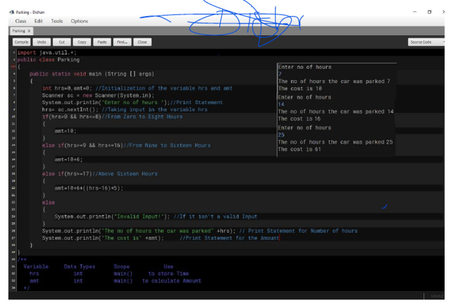Viewport: 453px width, 308px height.
Task: Open the Options menu
Action: 80,21
